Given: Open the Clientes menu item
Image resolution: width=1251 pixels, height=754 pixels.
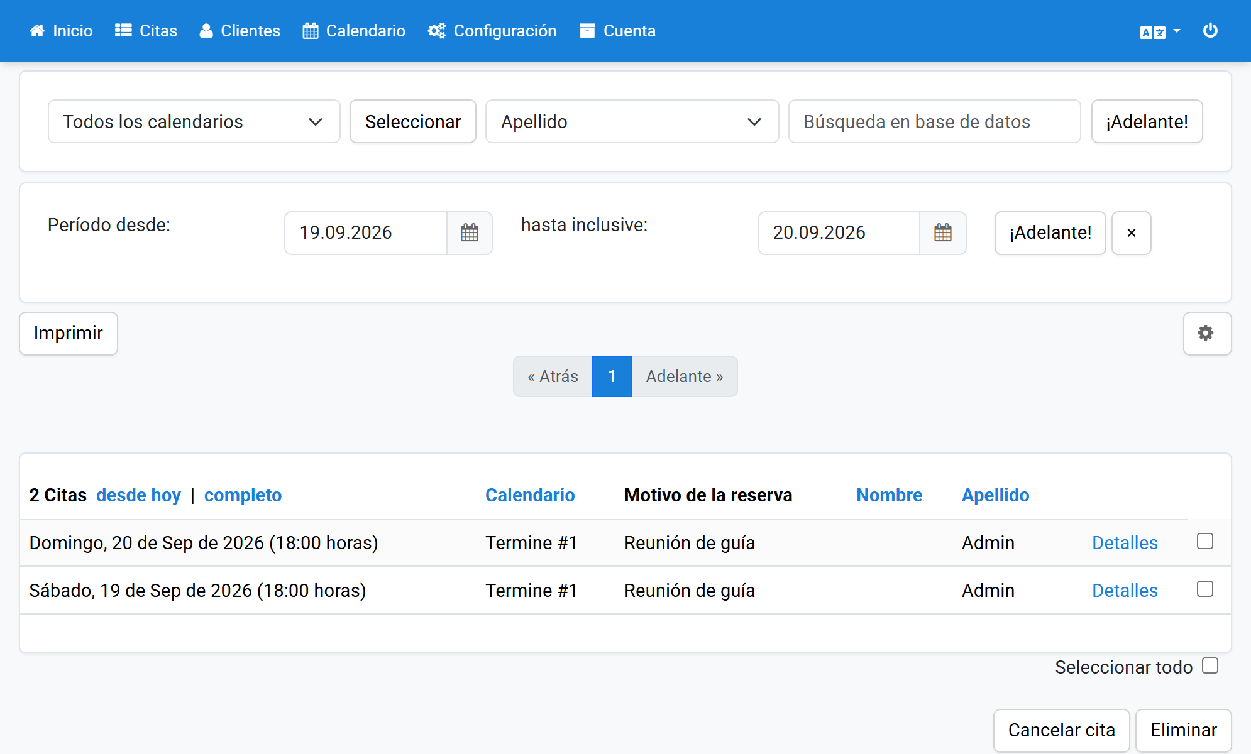Looking at the screenshot, I should pyautogui.click(x=240, y=31).
